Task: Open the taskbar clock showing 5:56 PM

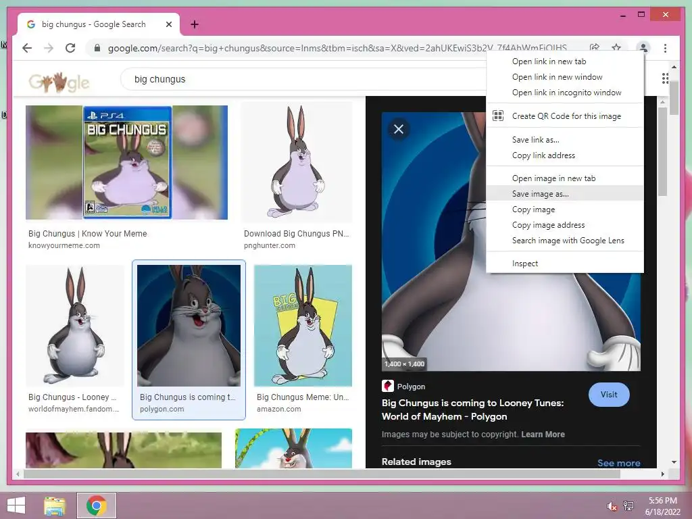Action: pyautogui.click(x=662, y=506)
